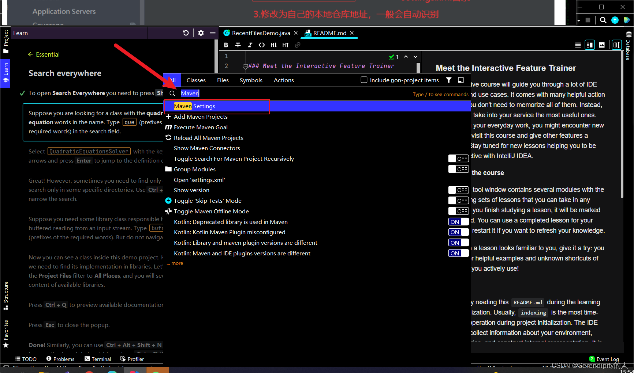Apply strikethrough in Markdown toolbar
Image resolution: width=634 pixels, height=373 pixels.
click(x=238, y=45)
